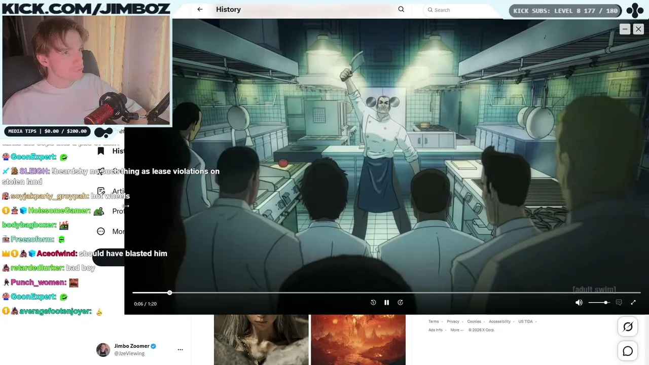This screenshot has width=649, height=365.
Task: Click the Jimbo Zoomer display name
Action: 131,346
